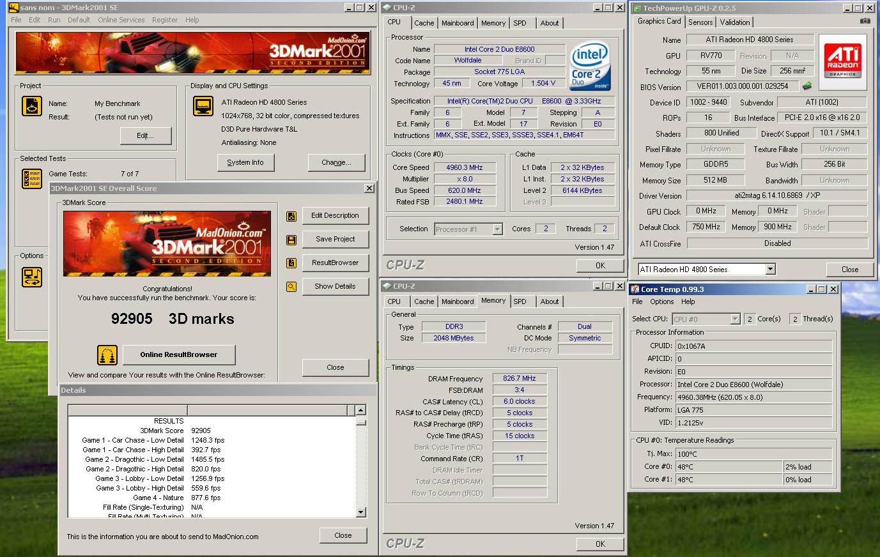Image resolution: width=880 pixels, height=557 pixels.
Task: Switch to Cache tab in top CPU-Z window
Action: coord(424,23)
